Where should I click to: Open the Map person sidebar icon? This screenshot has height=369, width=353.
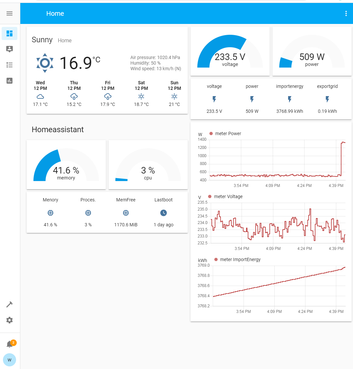point(10,49)
